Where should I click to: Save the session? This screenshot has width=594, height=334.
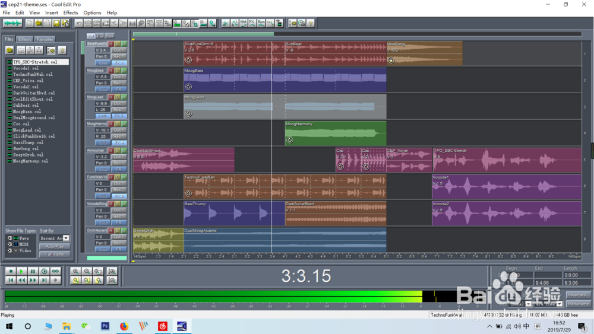(56, 24)
